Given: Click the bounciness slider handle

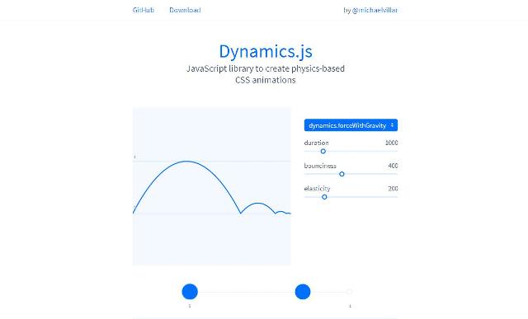Looking at the screenshot, I should point(342,174).
